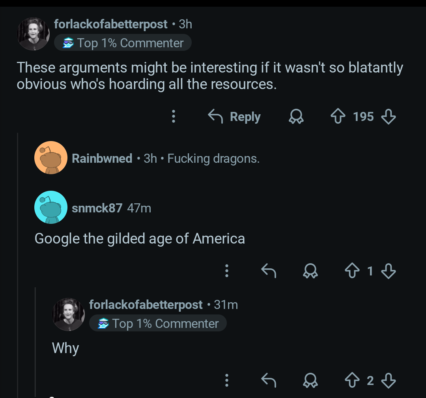Downvote the 'Why' reply
The height and width of the screenshot is (398, 426).
pos(389,381)
